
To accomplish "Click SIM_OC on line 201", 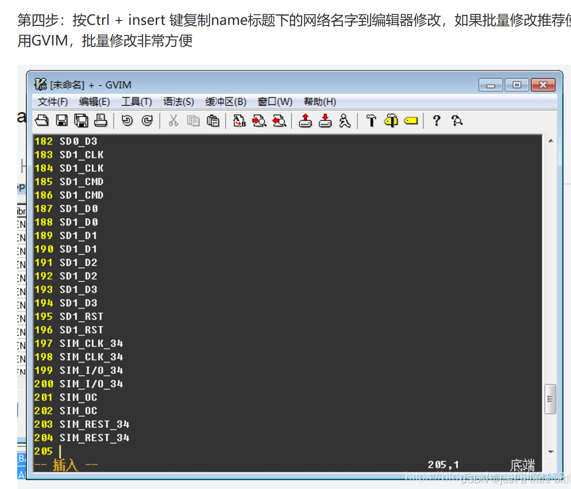I will pos(78,397).
